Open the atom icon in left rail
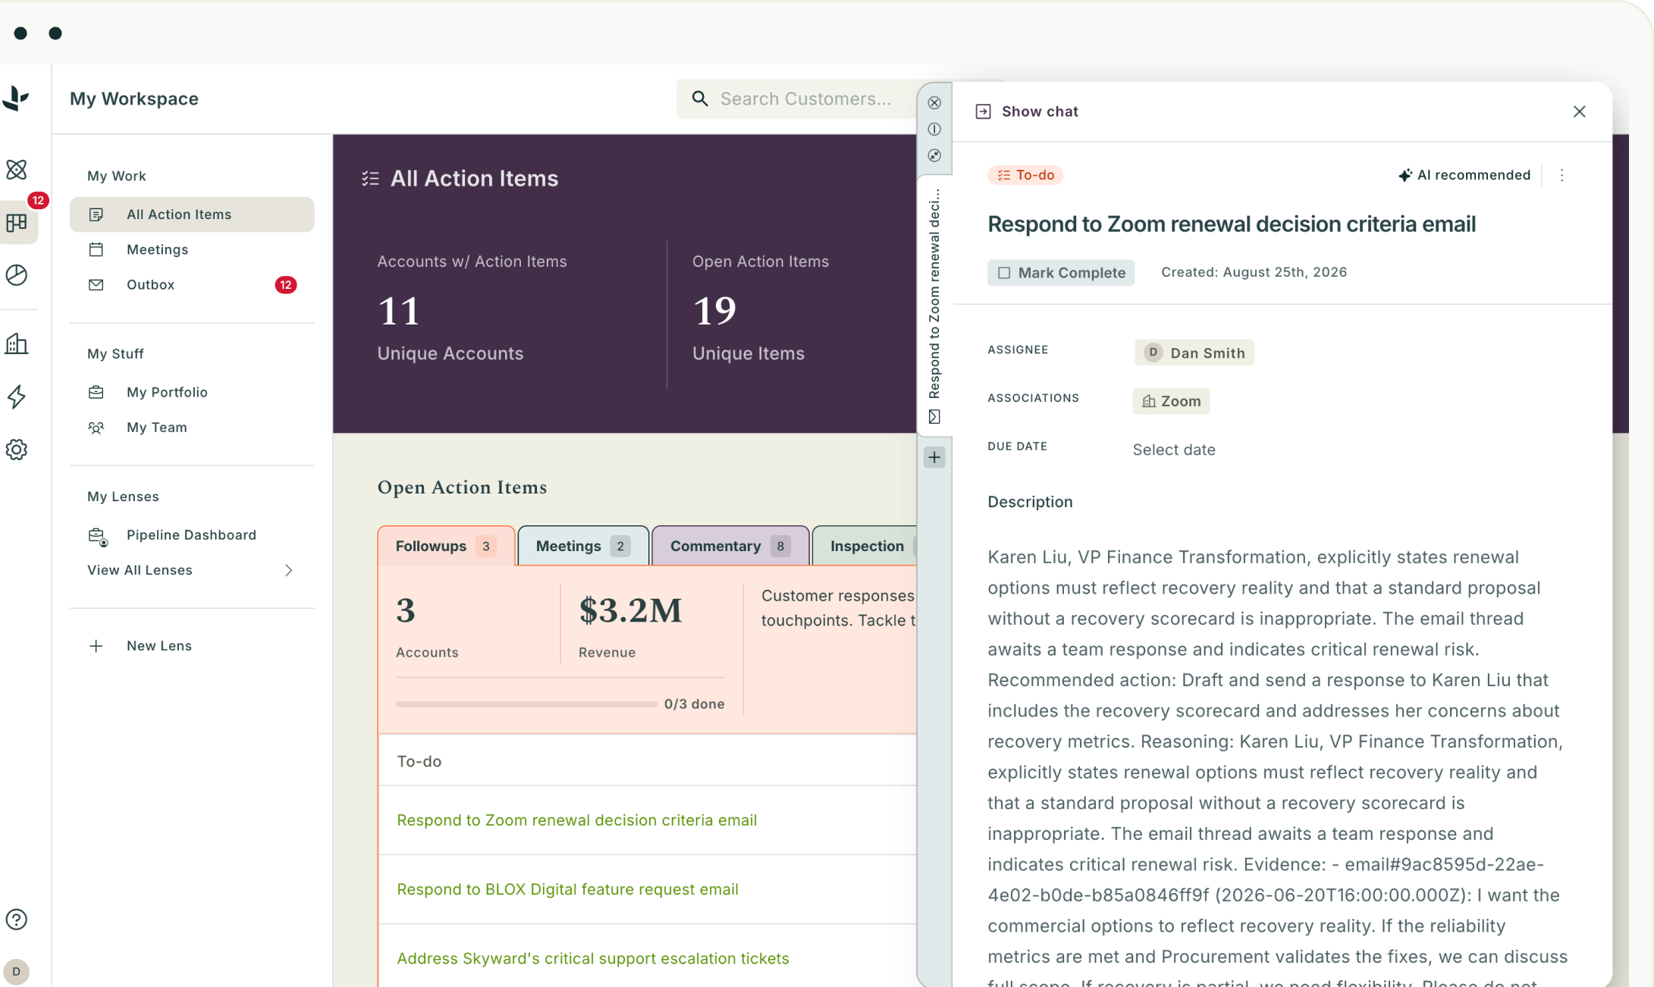The height and width of the screenshot is (987, 1654). (x=17, y=169)
